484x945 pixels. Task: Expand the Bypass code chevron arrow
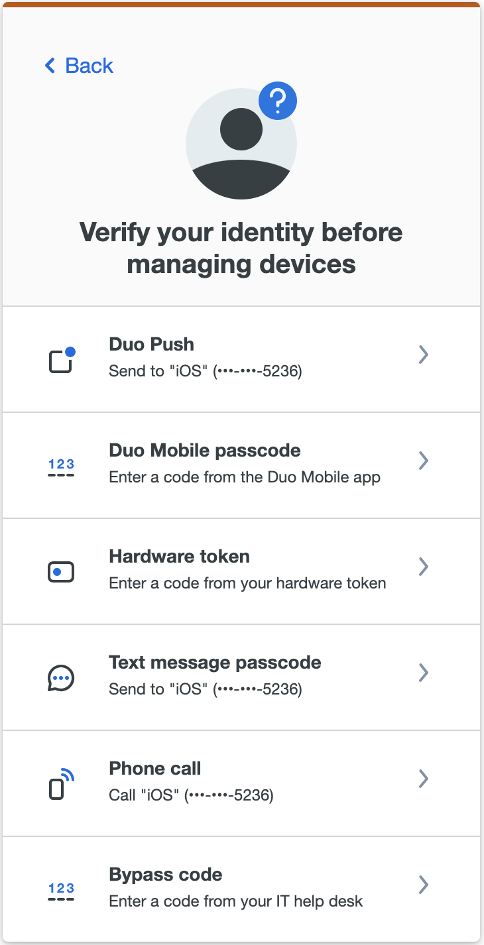pyautogui.click(x=424, y=885)
